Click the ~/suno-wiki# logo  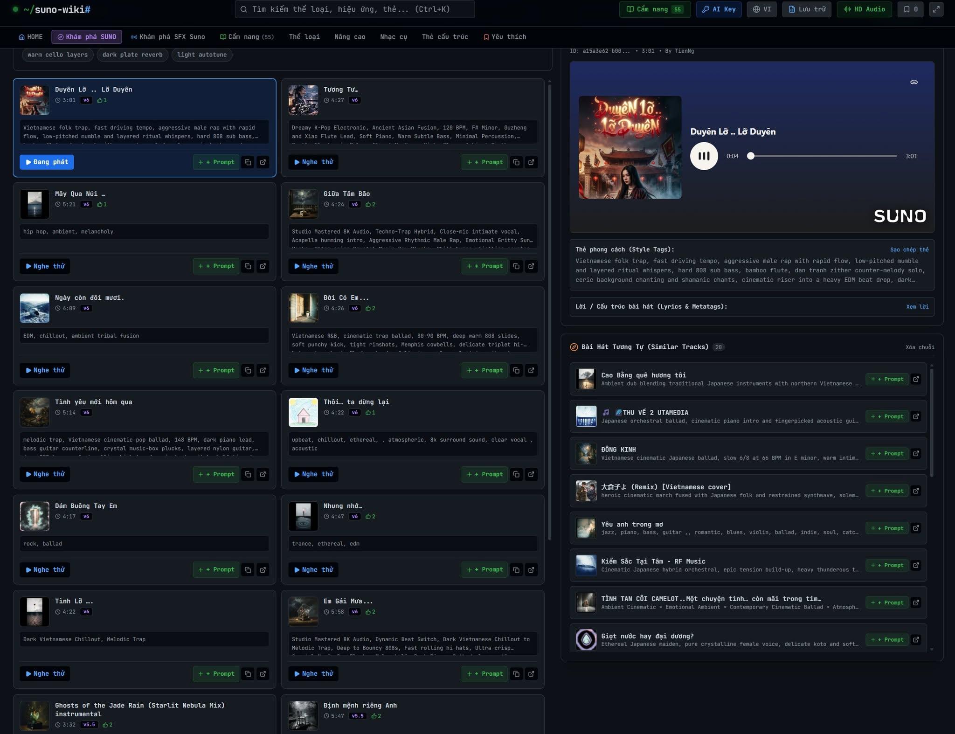click(x=52, y=9)
